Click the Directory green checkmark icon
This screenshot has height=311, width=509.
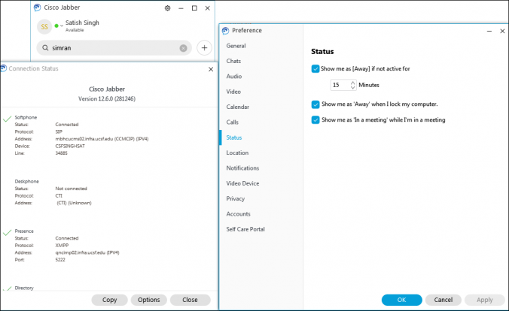[x=7, y=288]
